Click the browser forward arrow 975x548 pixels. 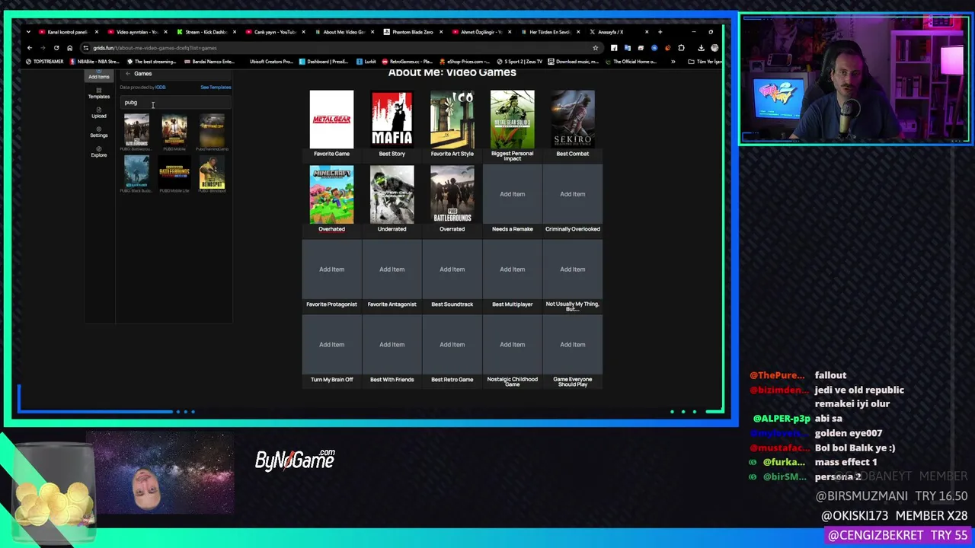click(43, 48)
